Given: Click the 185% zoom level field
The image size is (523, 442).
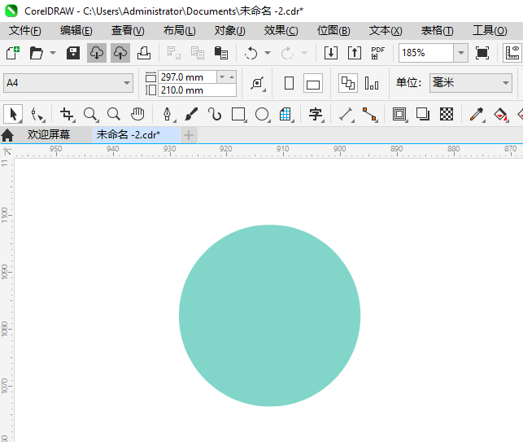Looking at the screenshot, I should (x=426, y=53).
